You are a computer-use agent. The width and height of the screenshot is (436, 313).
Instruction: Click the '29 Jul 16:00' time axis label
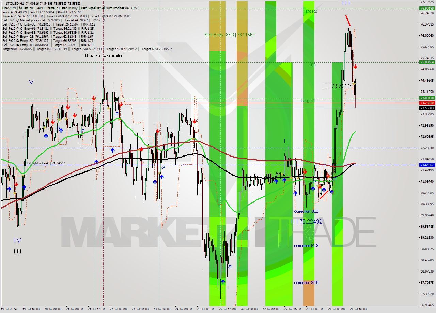(358, 309)
